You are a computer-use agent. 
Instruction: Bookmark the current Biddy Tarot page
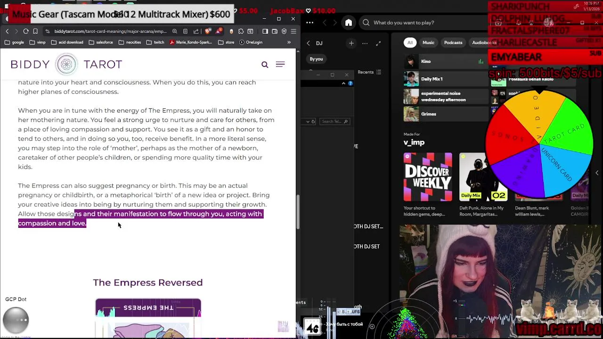(x=35, y=31)
